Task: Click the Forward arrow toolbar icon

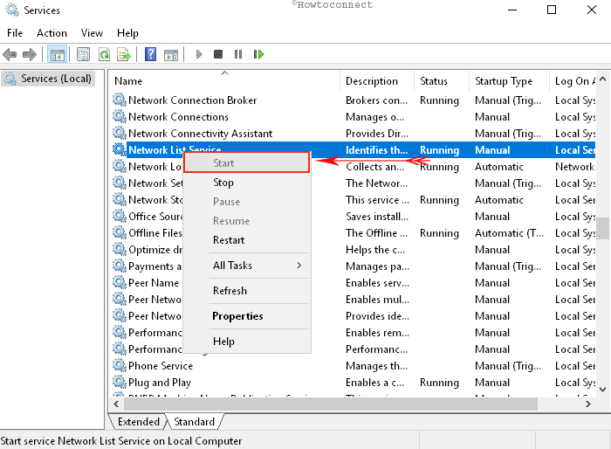Action: point(30,54)
